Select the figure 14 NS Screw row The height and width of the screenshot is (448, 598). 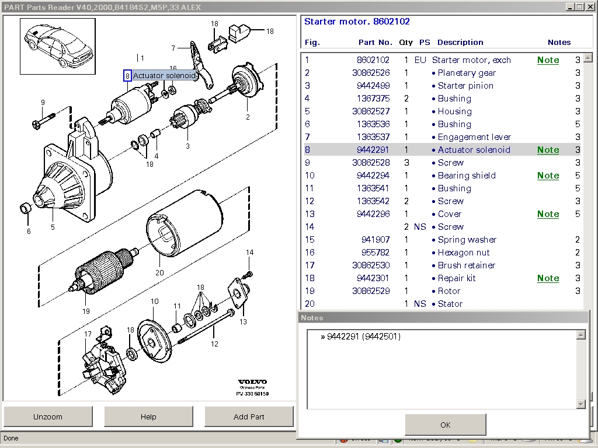click(x=443, y=227)
